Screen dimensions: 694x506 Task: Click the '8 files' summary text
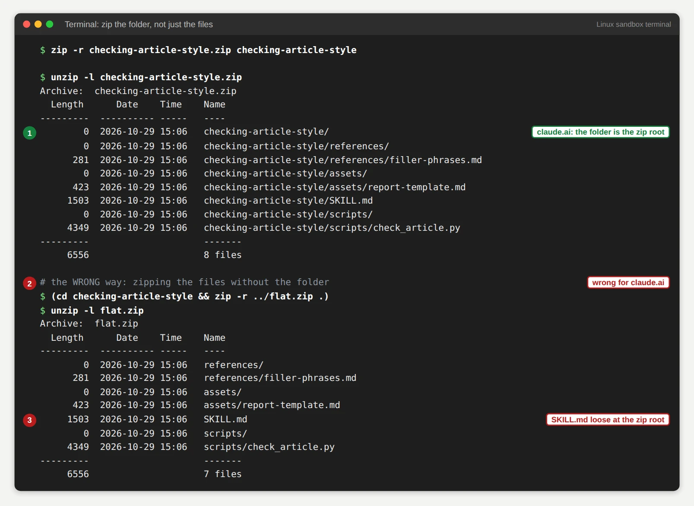(222, 255)
